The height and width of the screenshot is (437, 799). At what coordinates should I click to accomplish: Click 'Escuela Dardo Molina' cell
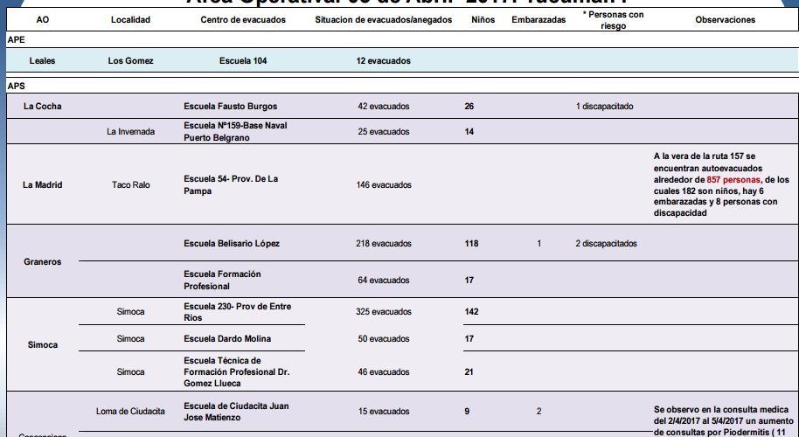click(x=227, y=339)
